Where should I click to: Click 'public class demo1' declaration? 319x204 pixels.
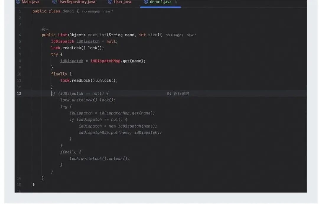point(53,12)
